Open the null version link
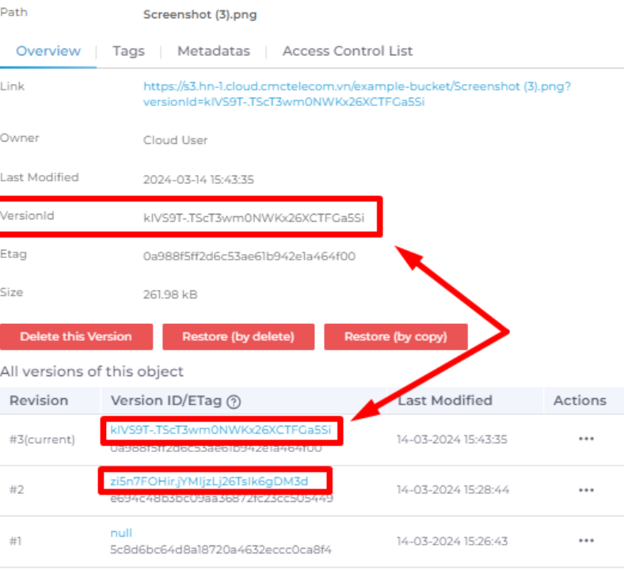The width and height of the screenshot is (624, 570). tap(121, 533)
